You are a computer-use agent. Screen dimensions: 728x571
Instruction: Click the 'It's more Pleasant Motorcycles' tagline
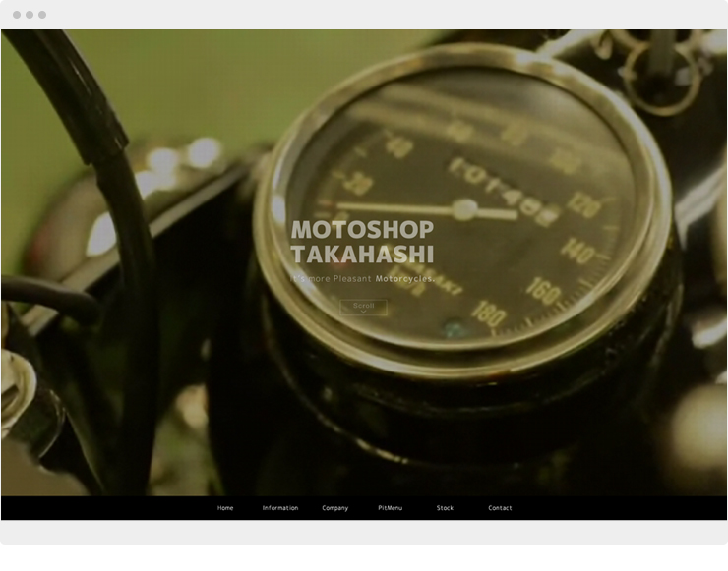(362, 279)
